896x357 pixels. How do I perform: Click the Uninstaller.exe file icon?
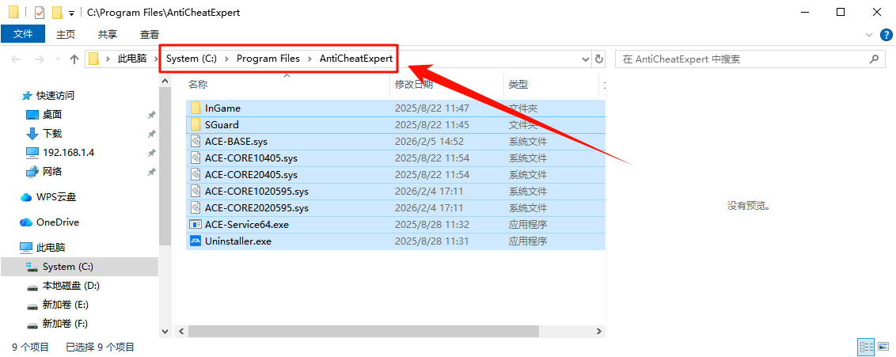tap(196, 241)
